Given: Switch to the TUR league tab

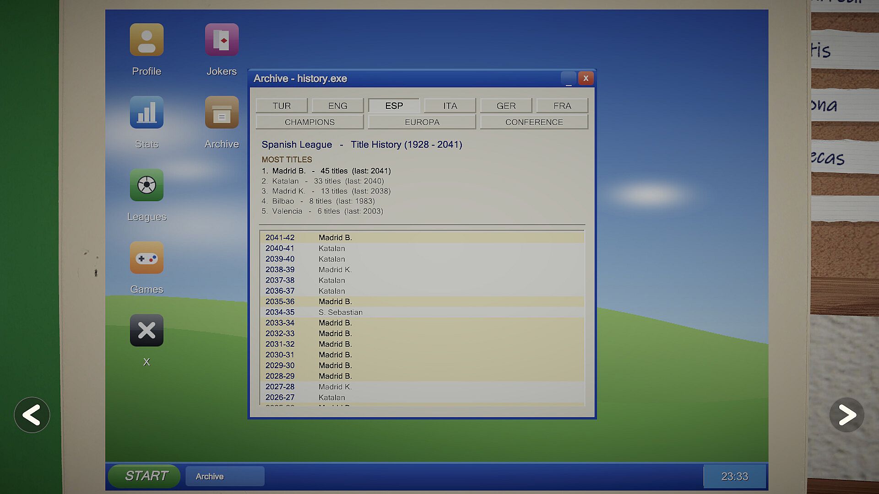Looking at the screenshot, I should (x=282, y=106).
